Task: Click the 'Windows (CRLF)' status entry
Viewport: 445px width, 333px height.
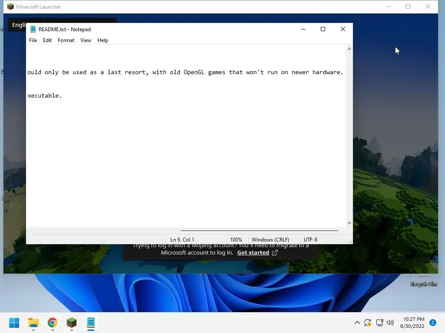Action: [270, 239]
